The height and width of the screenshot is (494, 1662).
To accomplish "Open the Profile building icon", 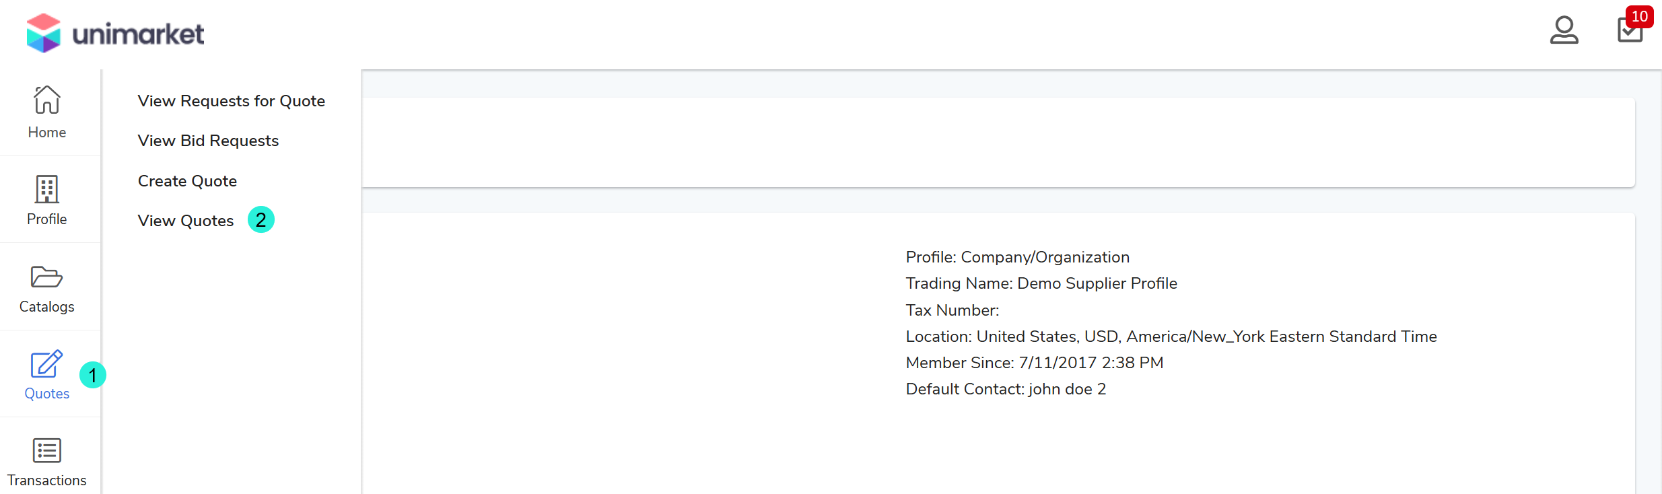I will pyautogui.click(x=46, y=190).
